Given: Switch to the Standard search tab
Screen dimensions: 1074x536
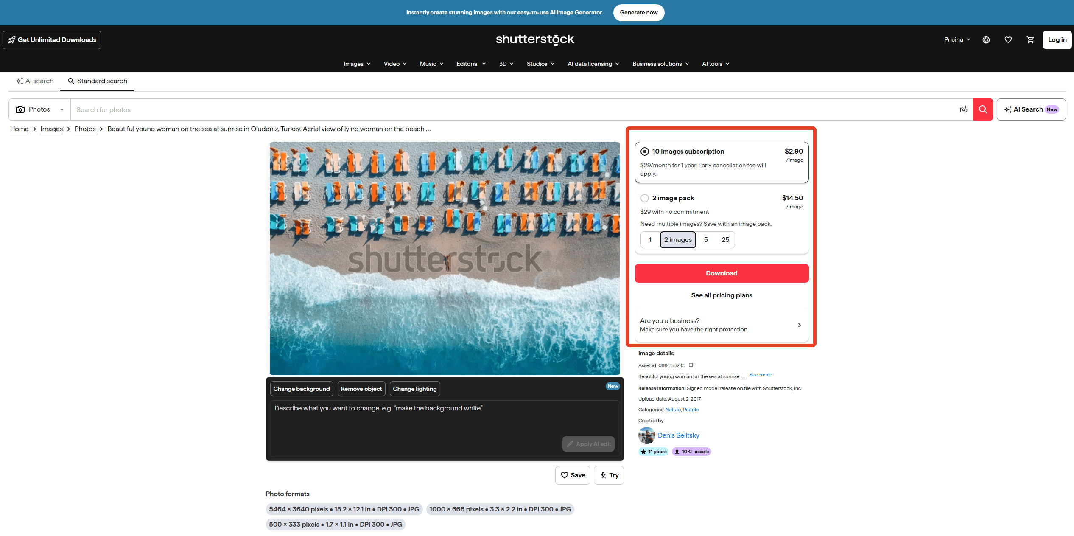Looking at the screenshot, I should [97, 81].
